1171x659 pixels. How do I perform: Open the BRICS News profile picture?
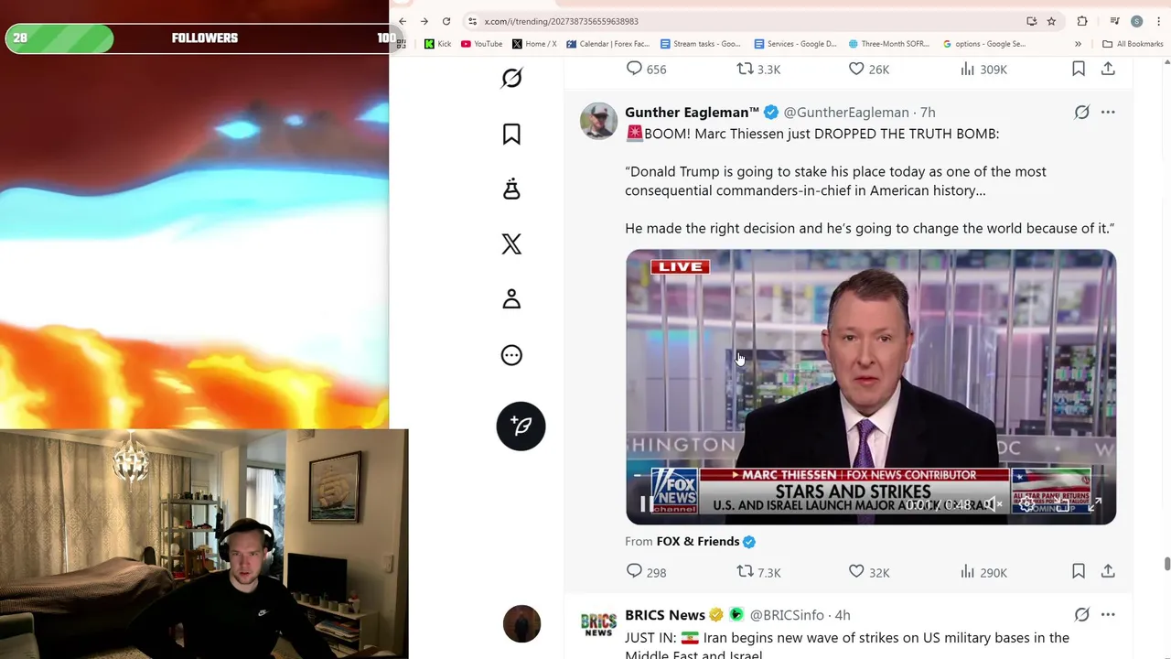[x=598, y=624]
